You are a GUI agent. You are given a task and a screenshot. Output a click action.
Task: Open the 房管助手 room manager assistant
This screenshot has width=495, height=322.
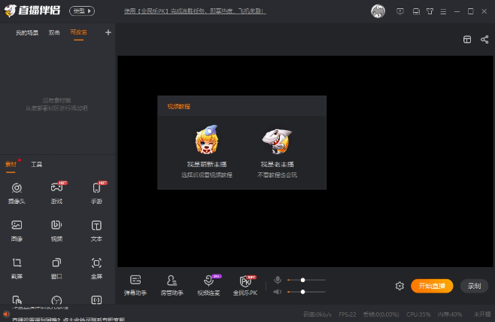point(172,285)
